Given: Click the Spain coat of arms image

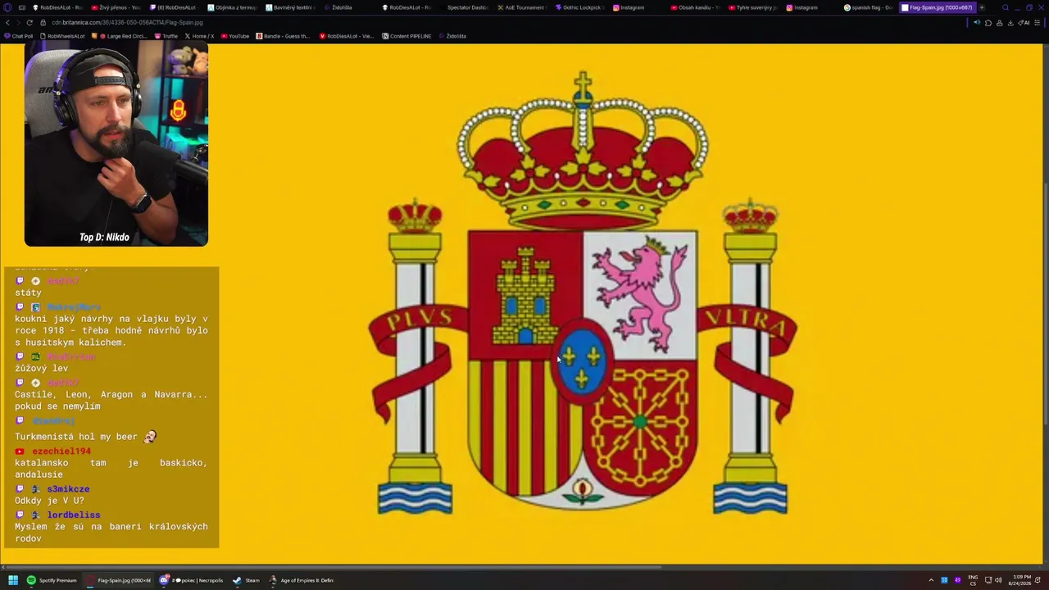Looking at the screenshot, I should (x=583, y=293).
